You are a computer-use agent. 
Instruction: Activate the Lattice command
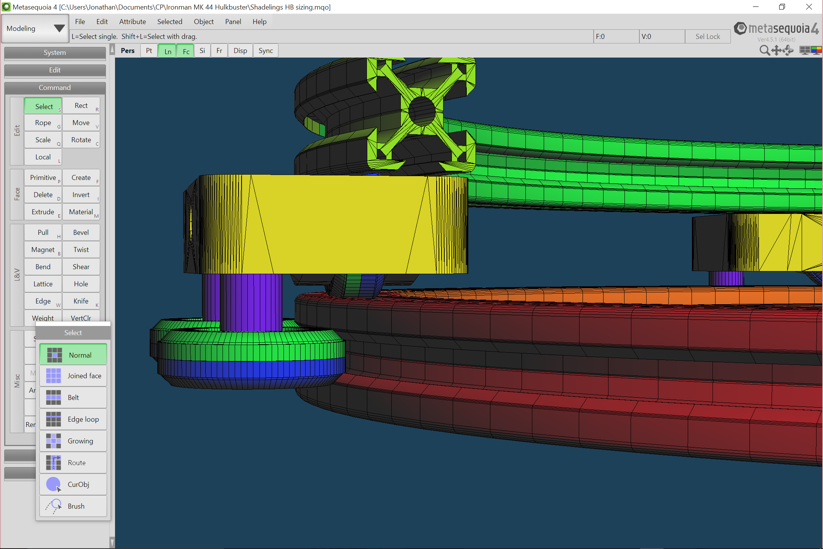click(43, 284)
